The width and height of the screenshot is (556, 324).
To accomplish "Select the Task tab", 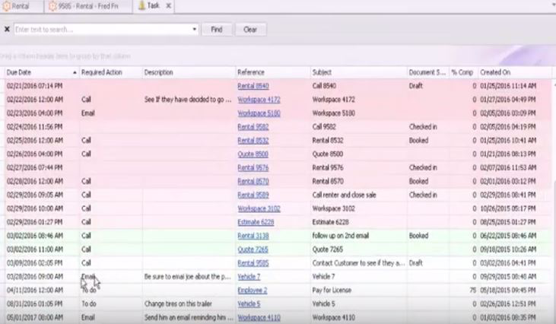I will [153, 5].
